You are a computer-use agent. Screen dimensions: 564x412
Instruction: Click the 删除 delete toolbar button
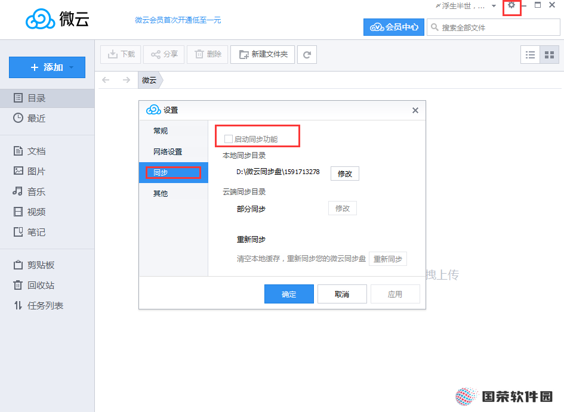pos(208,55)
